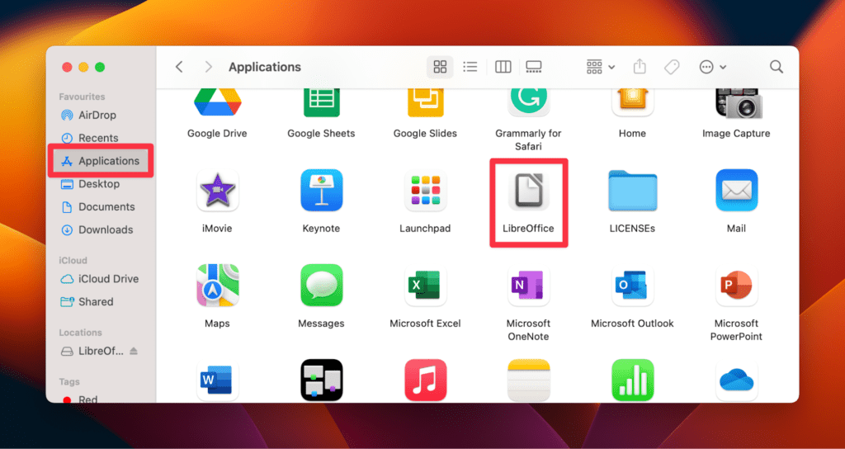The image size is (845, 449).
Task: Click the Edit Tags toolbar button
Action: coord(672,67)
